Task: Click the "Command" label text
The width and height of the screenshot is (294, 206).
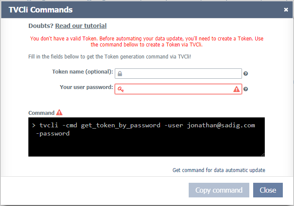Action: pyautogui.click(x=41, y=113)
